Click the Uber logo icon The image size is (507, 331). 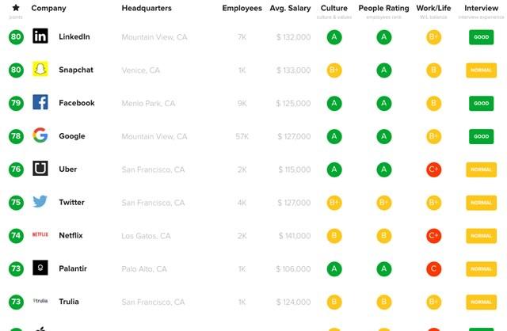pyautogui.click(x=40, y=169)
